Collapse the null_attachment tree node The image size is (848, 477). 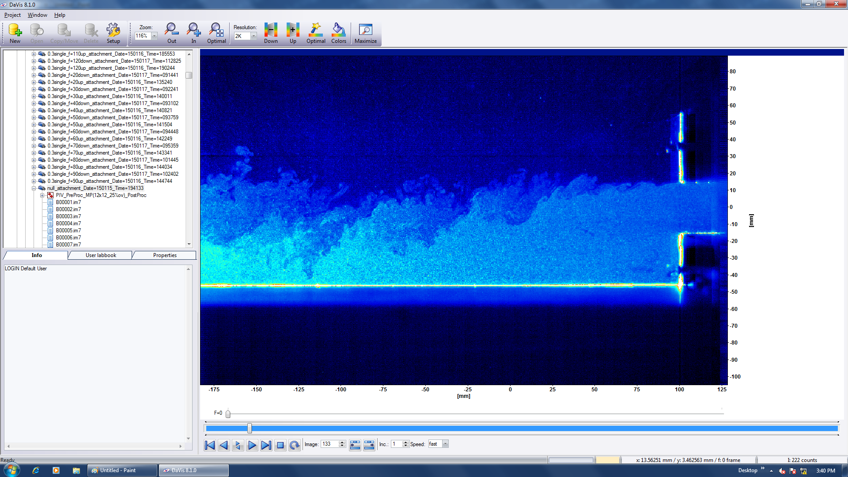point(34,188)
